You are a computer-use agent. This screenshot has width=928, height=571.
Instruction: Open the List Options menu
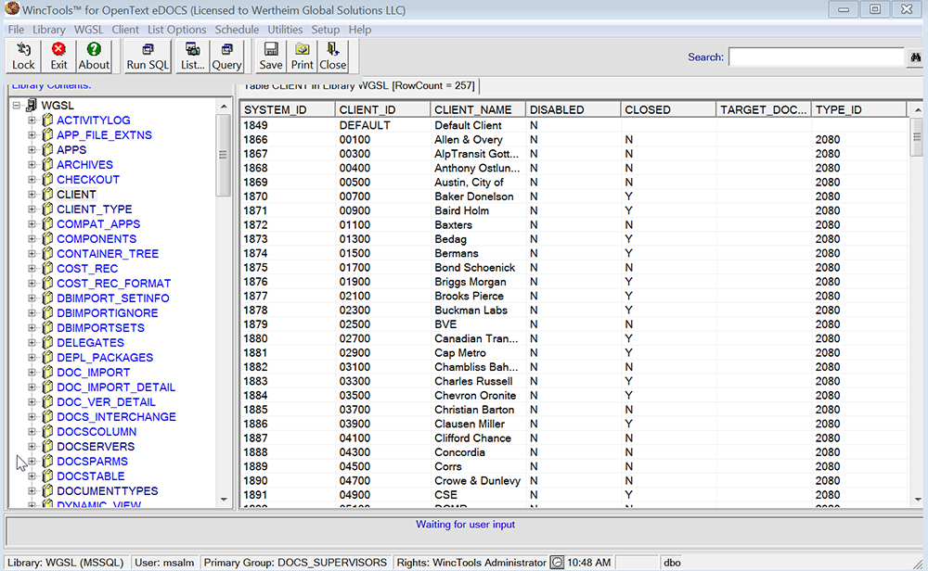(177, 30)
